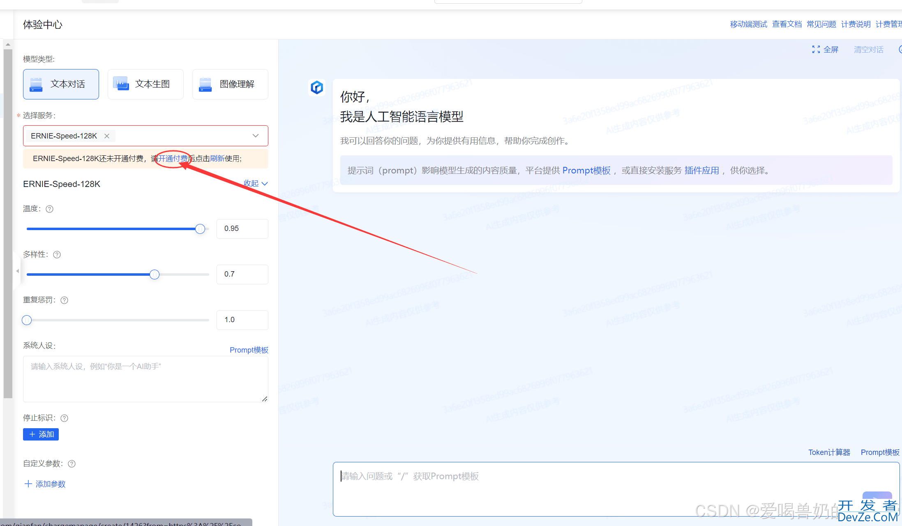
Task: Open Prompt模板 link above 系统人设
Action: click(x=249, y=350)
